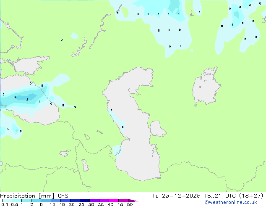Click the 'Precipitation [mm] GFS' title text
Image resolution: width=266 pixels, height=206 pixels.
tap(34, 196)
